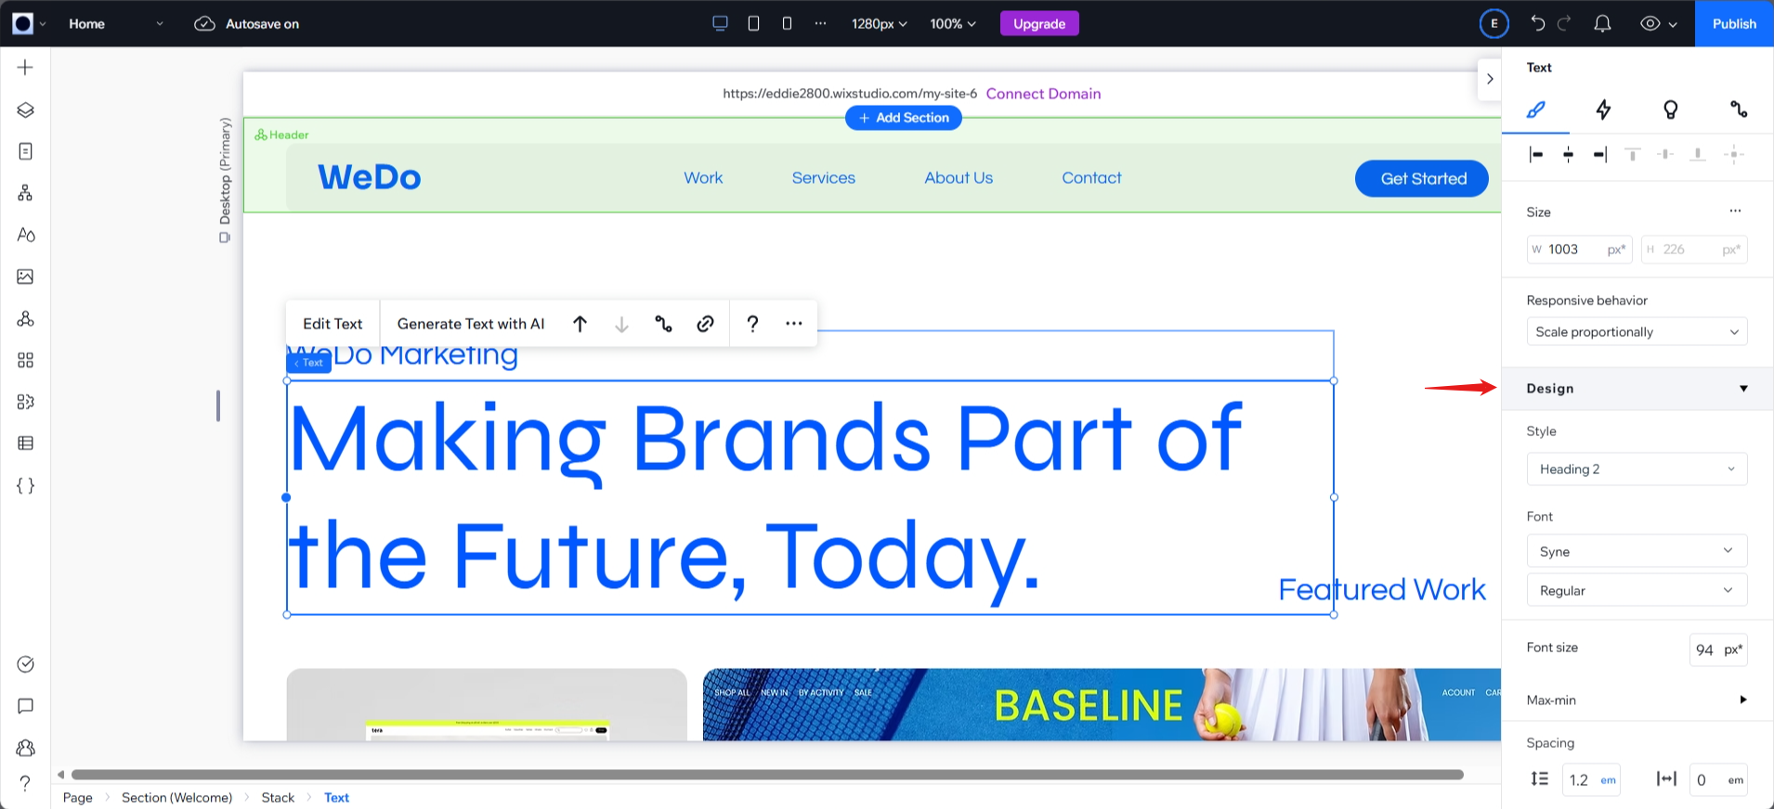This screenshot has width=1774, height=809.
Task: Align element horizontal center in inspector
Action: point(1568,155)
